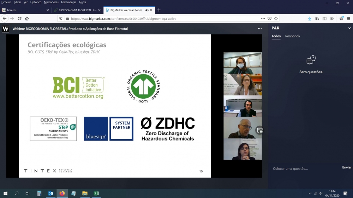Open the Histórico menu
The image size is (353, 198).
click(x=36, y=2)
